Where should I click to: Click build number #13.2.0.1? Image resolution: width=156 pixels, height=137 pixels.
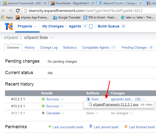pos(18,106)
